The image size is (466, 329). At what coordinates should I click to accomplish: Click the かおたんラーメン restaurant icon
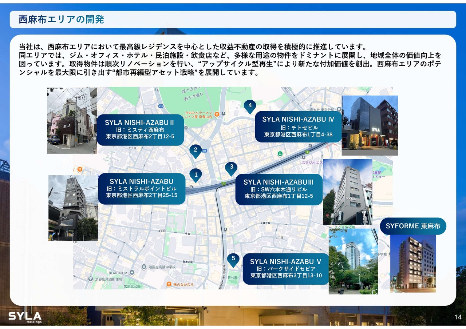pyautogui.click(x=217, y=114)
